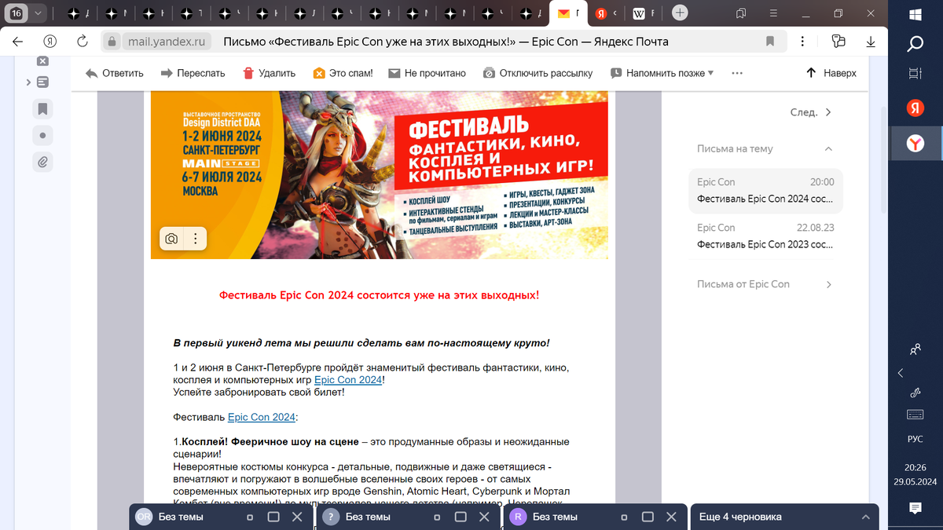Open the Напомнить позже reminder dropdown
This screenshot has width=943, height=530.
coord(662,73)
